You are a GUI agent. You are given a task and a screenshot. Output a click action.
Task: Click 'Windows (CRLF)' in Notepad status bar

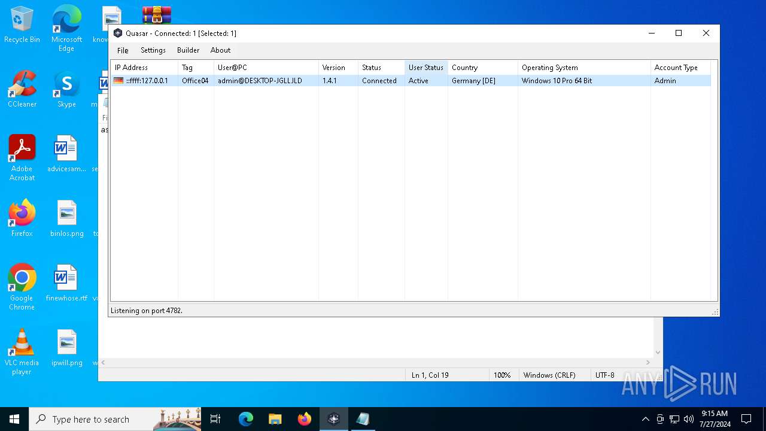click(549, 375)
